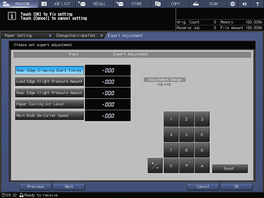Decrease value with the down arrow key

(x=186, y=166)
